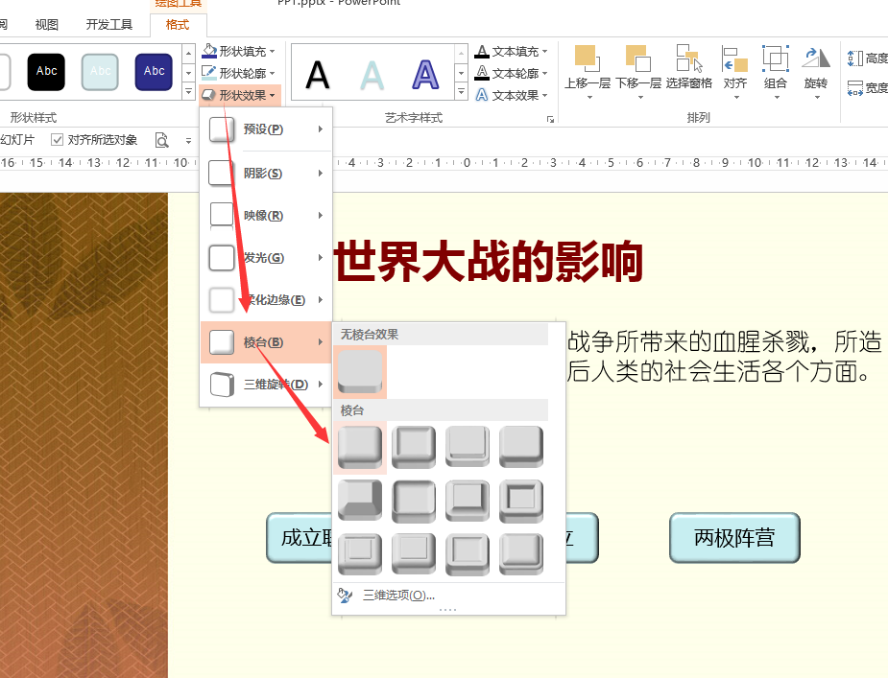Uncheck 对齐所选对象 option
Screen dimensions: 888x678
pos(59,138)
